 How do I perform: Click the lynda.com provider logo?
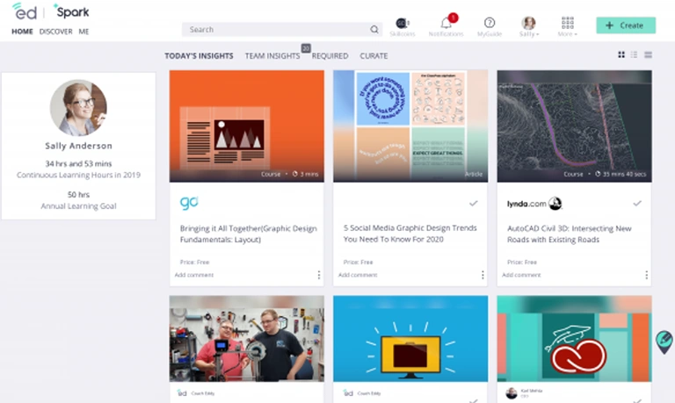pyautogui.click(x=534, y=204)
